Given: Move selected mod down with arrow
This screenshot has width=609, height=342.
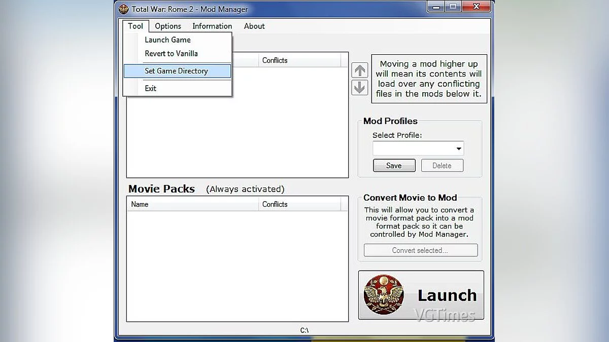Looking at the screenshot, I should coord(360,87).
